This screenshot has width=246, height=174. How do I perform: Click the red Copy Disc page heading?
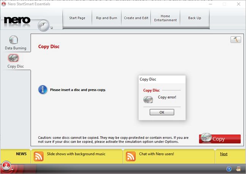pyautogui.click(x=49, y=47)
